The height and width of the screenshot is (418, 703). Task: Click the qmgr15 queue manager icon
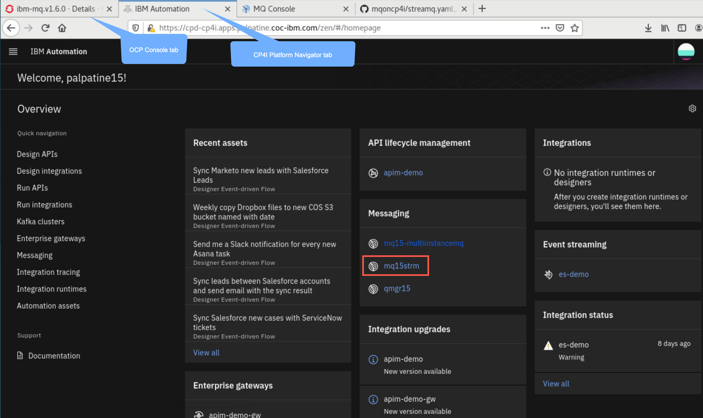373,289
